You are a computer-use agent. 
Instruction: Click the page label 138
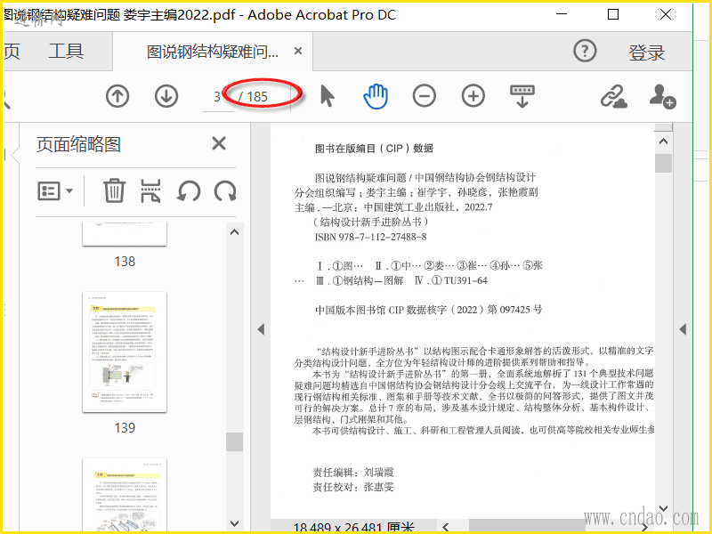click(125, 262)
